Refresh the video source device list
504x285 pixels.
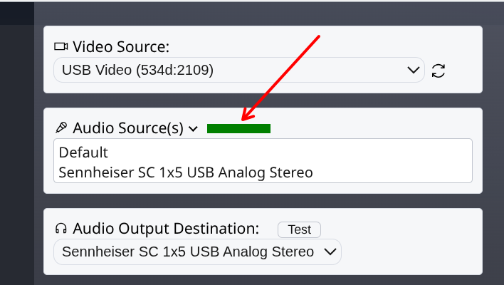pyautogui.click(x=439, y=71)
